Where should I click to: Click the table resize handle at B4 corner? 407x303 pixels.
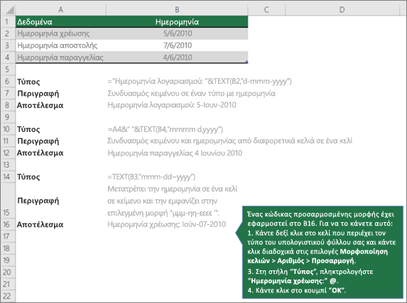click(246, 62)
